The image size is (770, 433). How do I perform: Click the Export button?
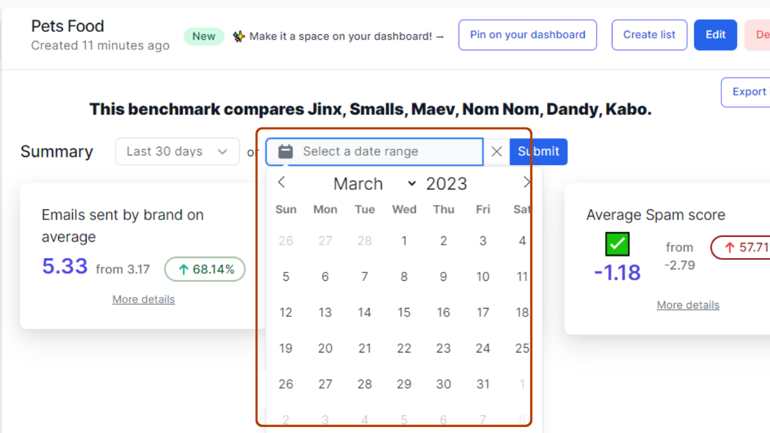(746, 92)
